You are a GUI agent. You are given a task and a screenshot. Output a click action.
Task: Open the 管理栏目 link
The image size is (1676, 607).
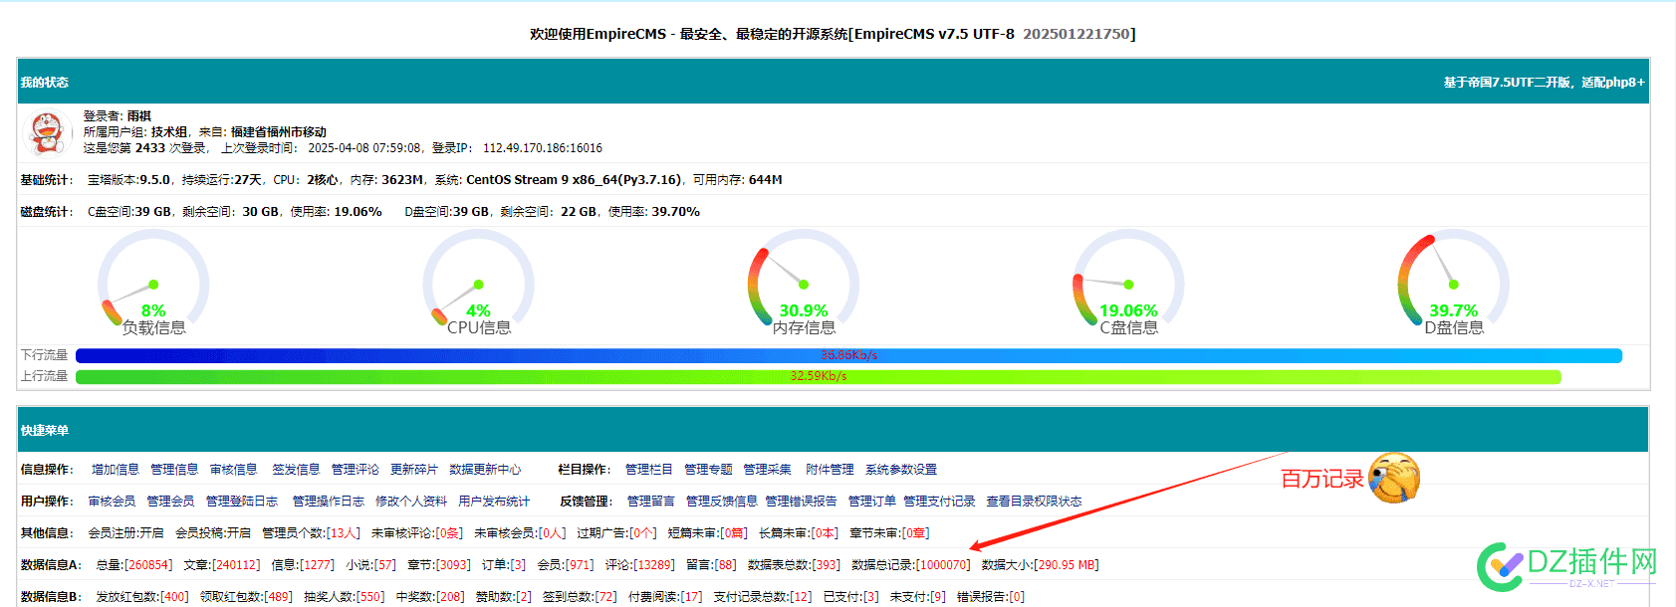point(649,470)
